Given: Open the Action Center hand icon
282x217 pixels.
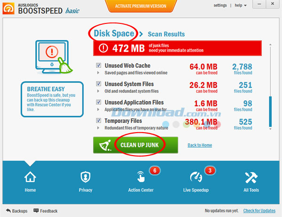Looking at the screenshot, I should point(141,177).
